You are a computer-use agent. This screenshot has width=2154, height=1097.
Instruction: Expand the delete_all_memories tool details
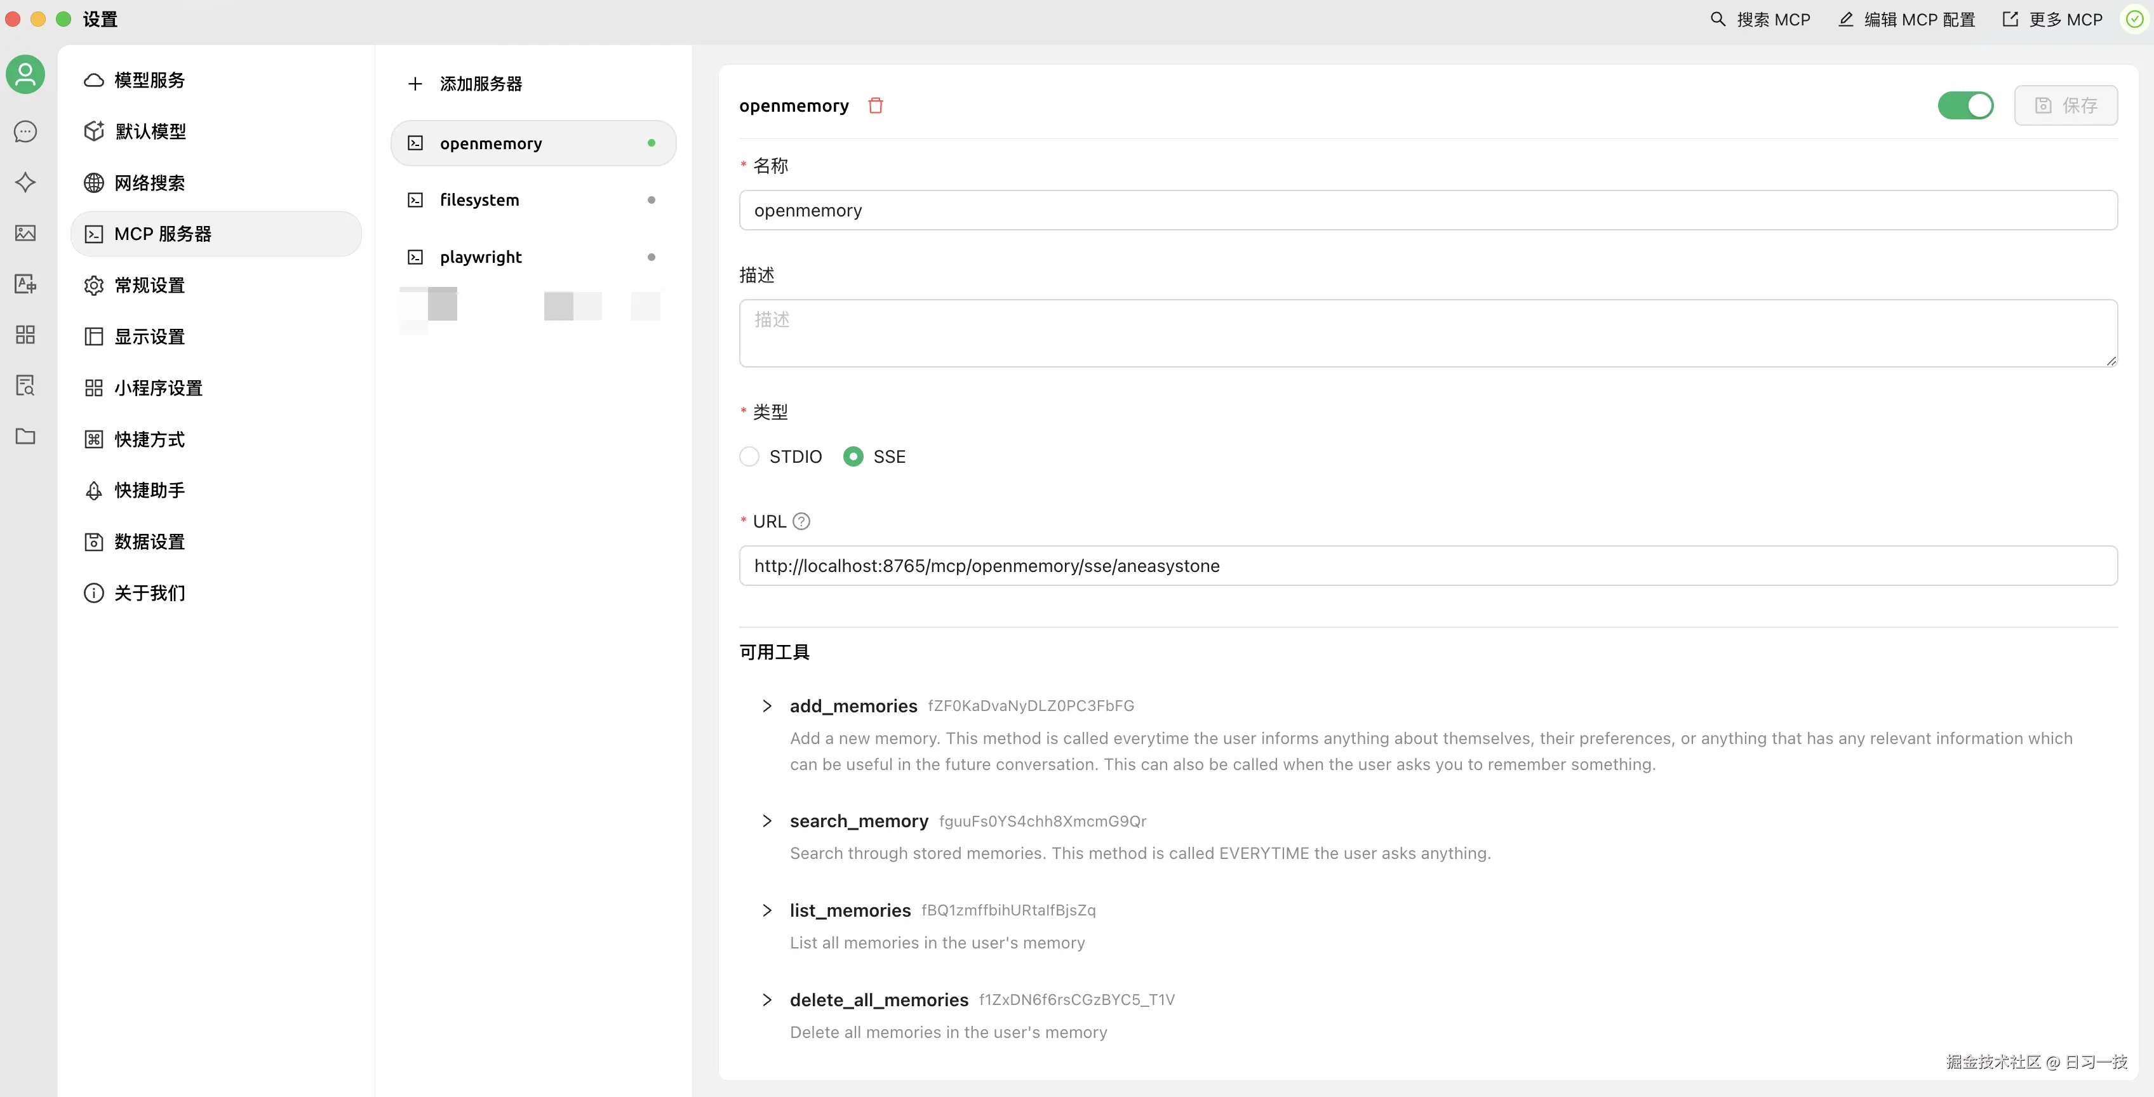coord(766,1000)
